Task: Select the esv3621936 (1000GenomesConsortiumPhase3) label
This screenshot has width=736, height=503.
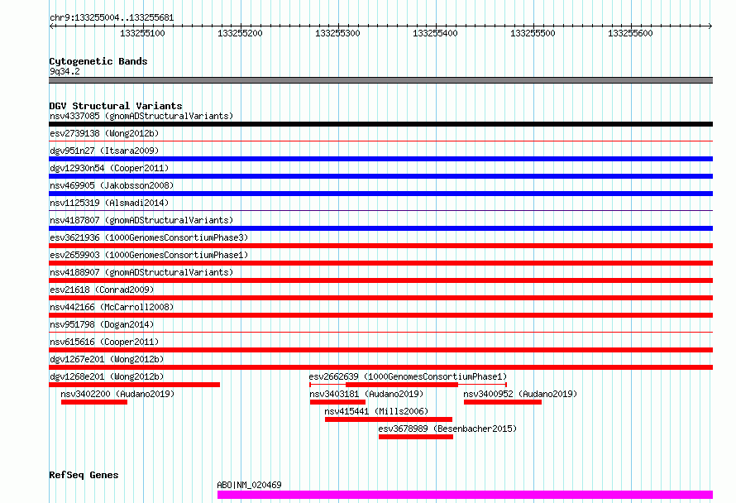Action: (x=149, y=237)
